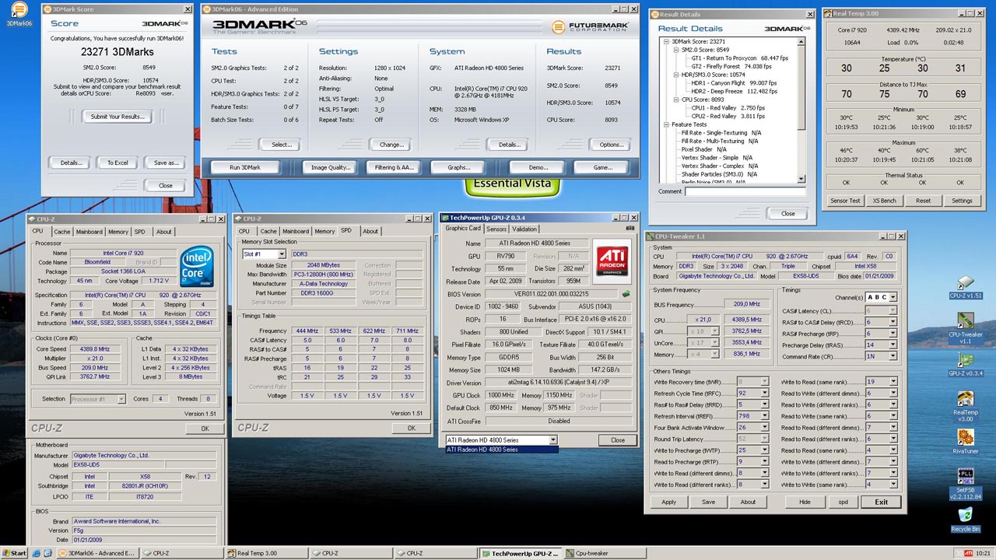This screenshot has width=996, height=560.
Task: Click Apply in CPU-Tweaker
Action: (668, 502)
